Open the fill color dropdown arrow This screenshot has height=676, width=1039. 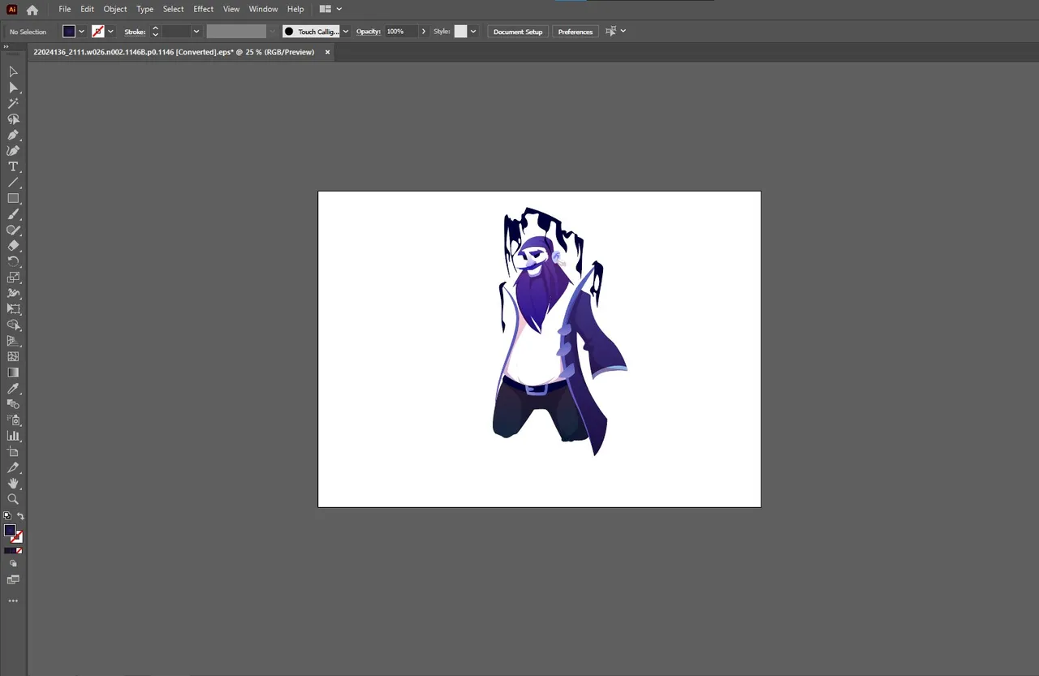(81, 32)
